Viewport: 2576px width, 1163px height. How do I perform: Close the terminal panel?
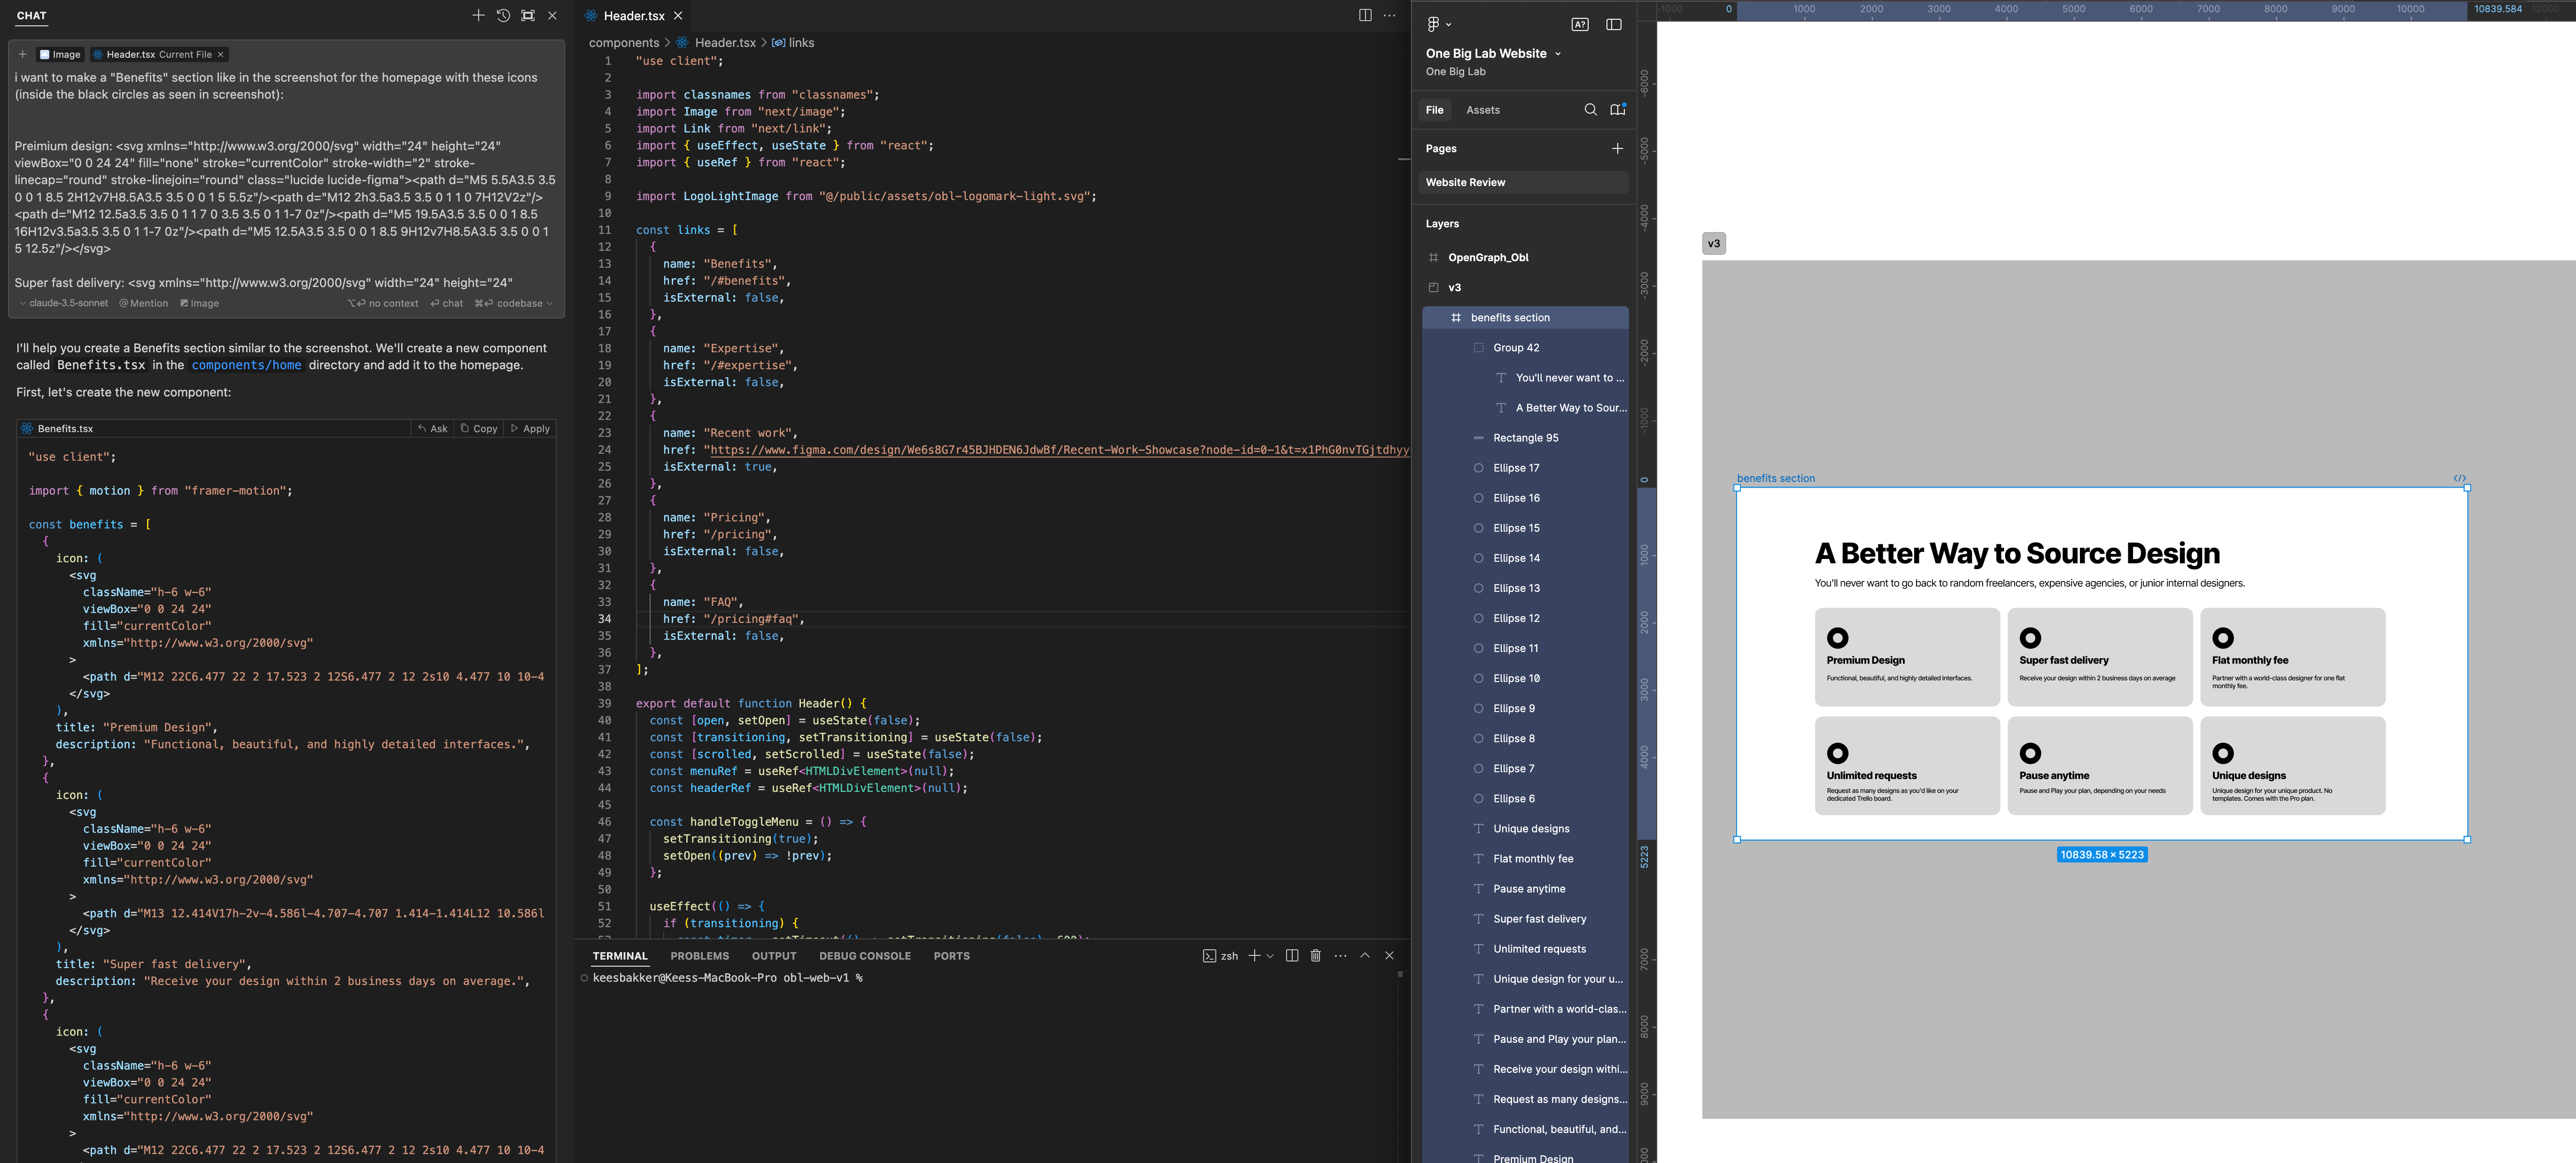(1389, 956)
